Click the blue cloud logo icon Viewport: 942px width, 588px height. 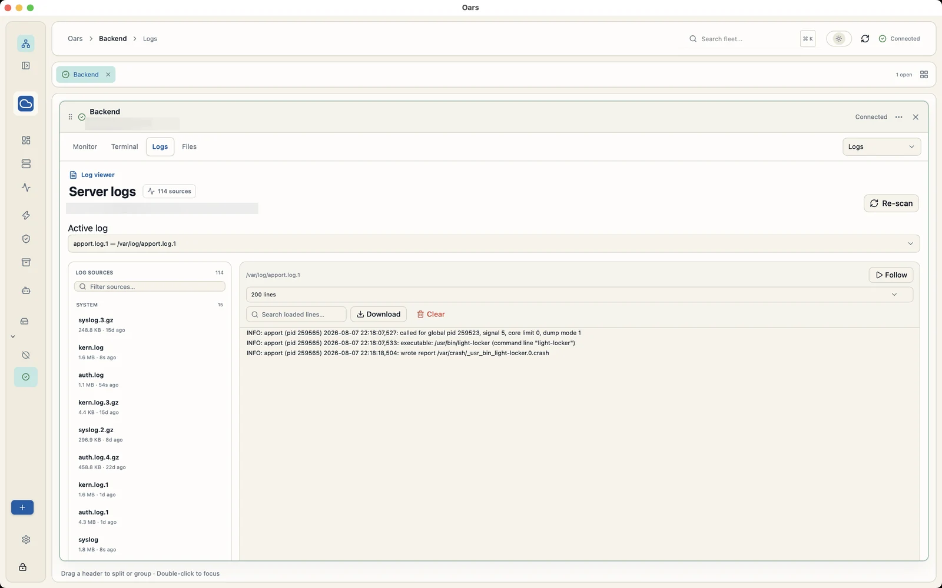(26, 103)
